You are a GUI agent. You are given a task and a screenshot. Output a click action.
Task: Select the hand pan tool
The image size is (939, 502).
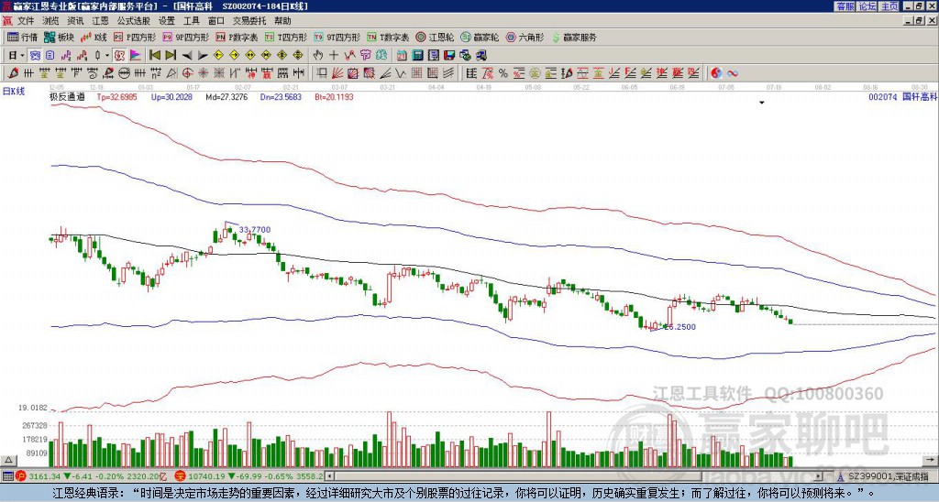click(318, 56)
